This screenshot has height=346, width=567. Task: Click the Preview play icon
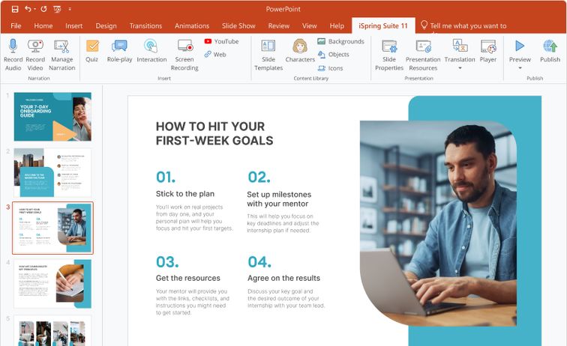[x=520, y=46]
